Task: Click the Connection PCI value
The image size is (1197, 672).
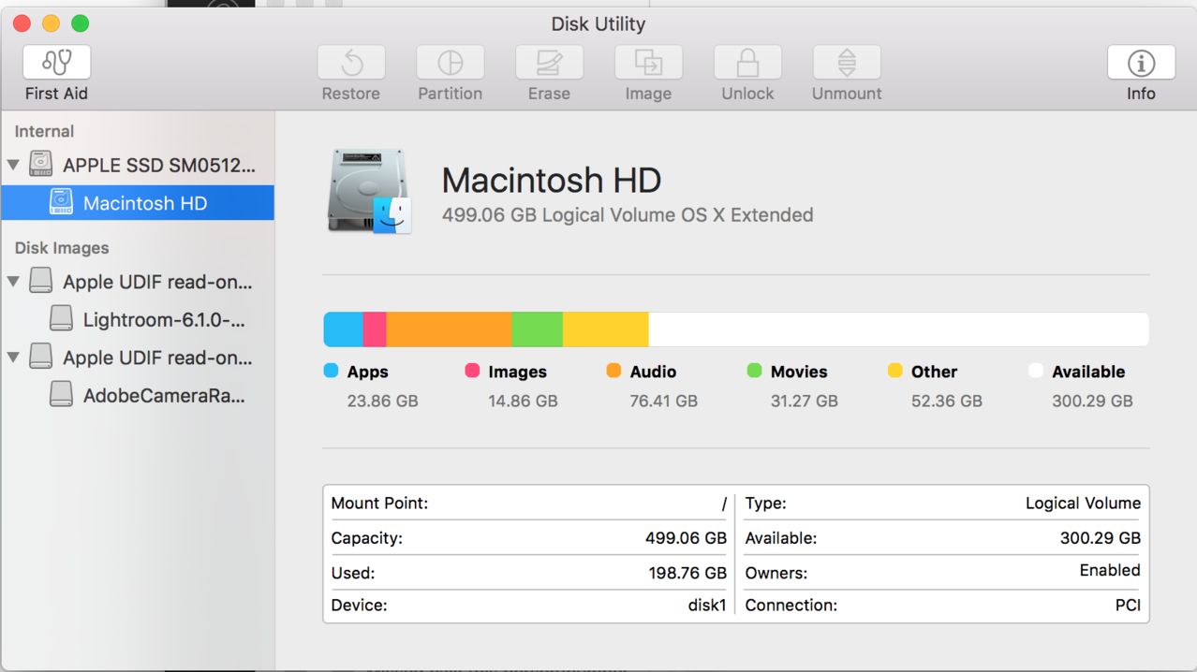Action: 1128,606
